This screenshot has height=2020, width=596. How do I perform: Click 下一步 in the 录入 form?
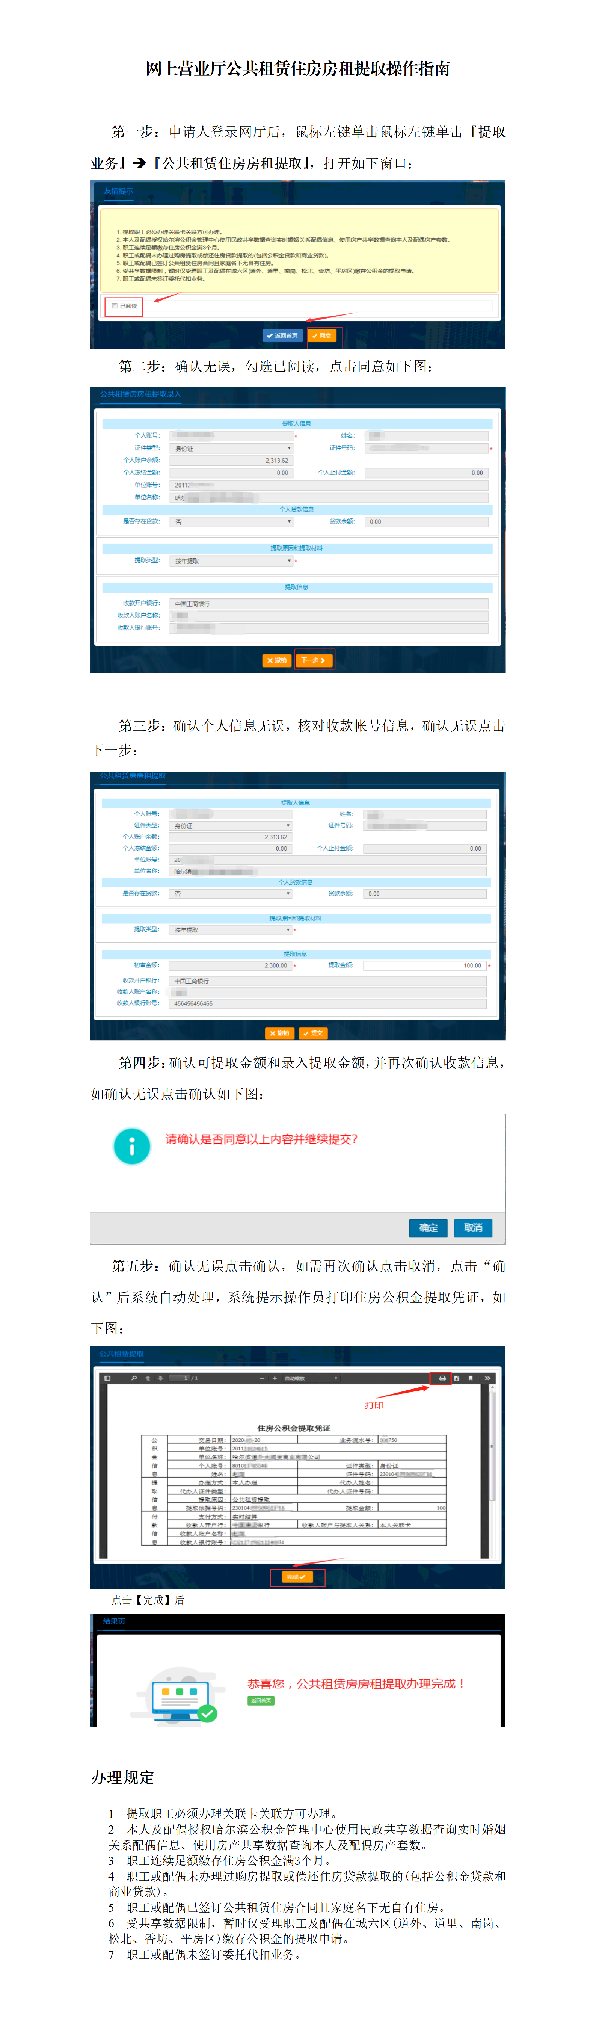pos(314,660)
